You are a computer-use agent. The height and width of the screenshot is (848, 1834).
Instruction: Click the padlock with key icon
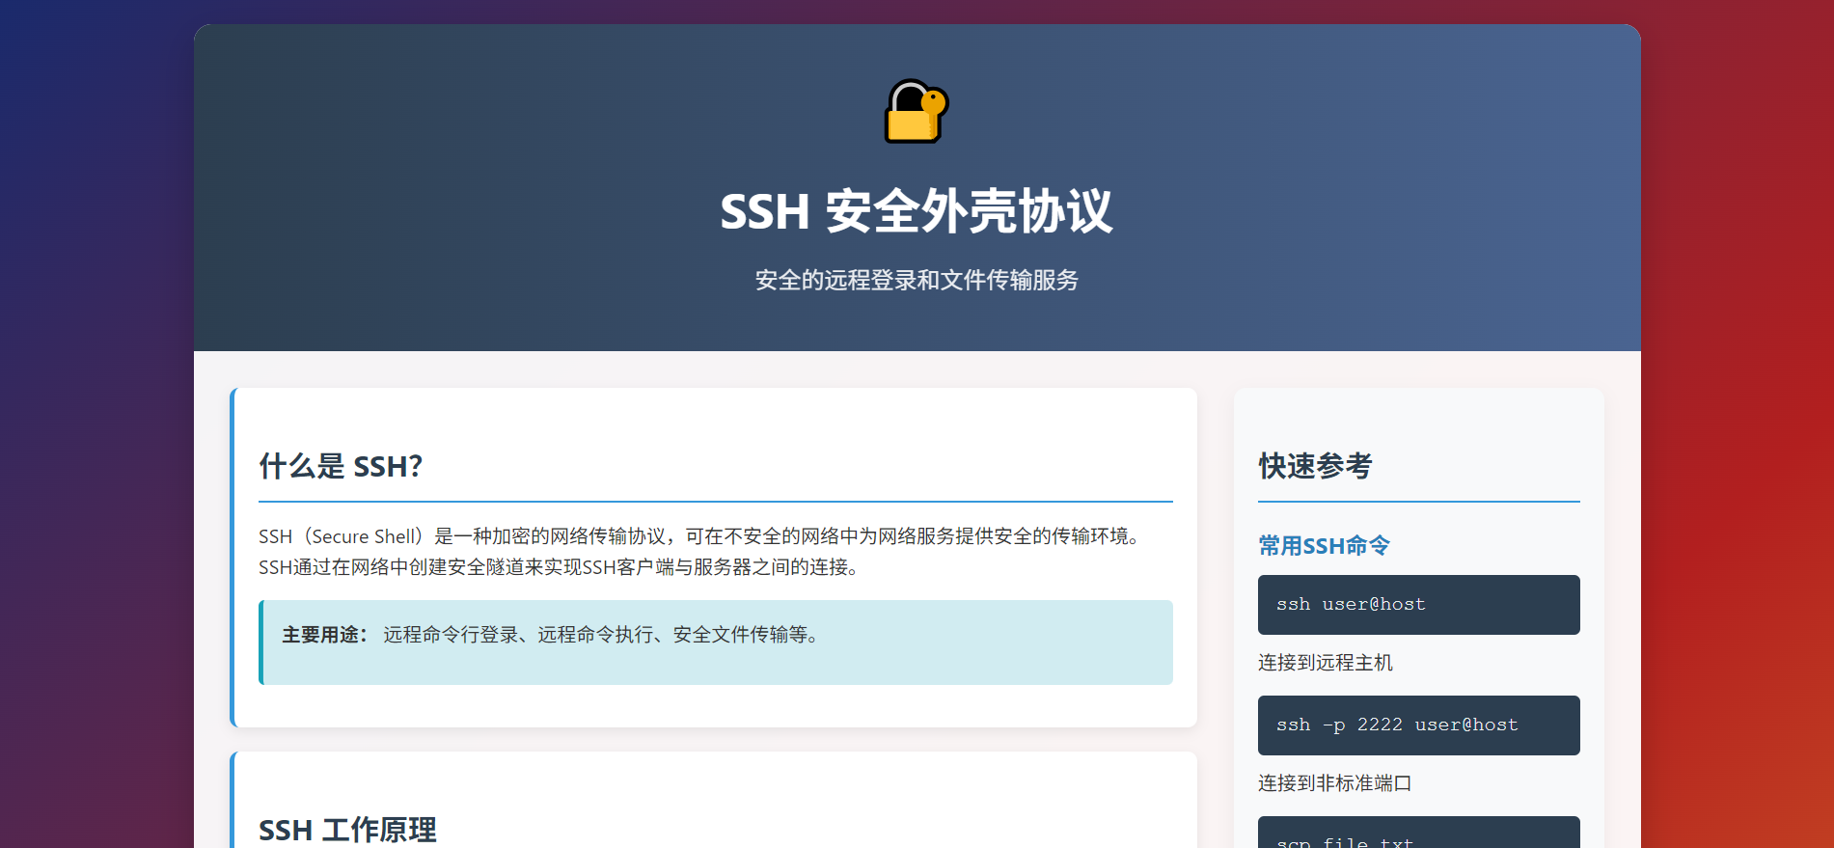(917, 112)
